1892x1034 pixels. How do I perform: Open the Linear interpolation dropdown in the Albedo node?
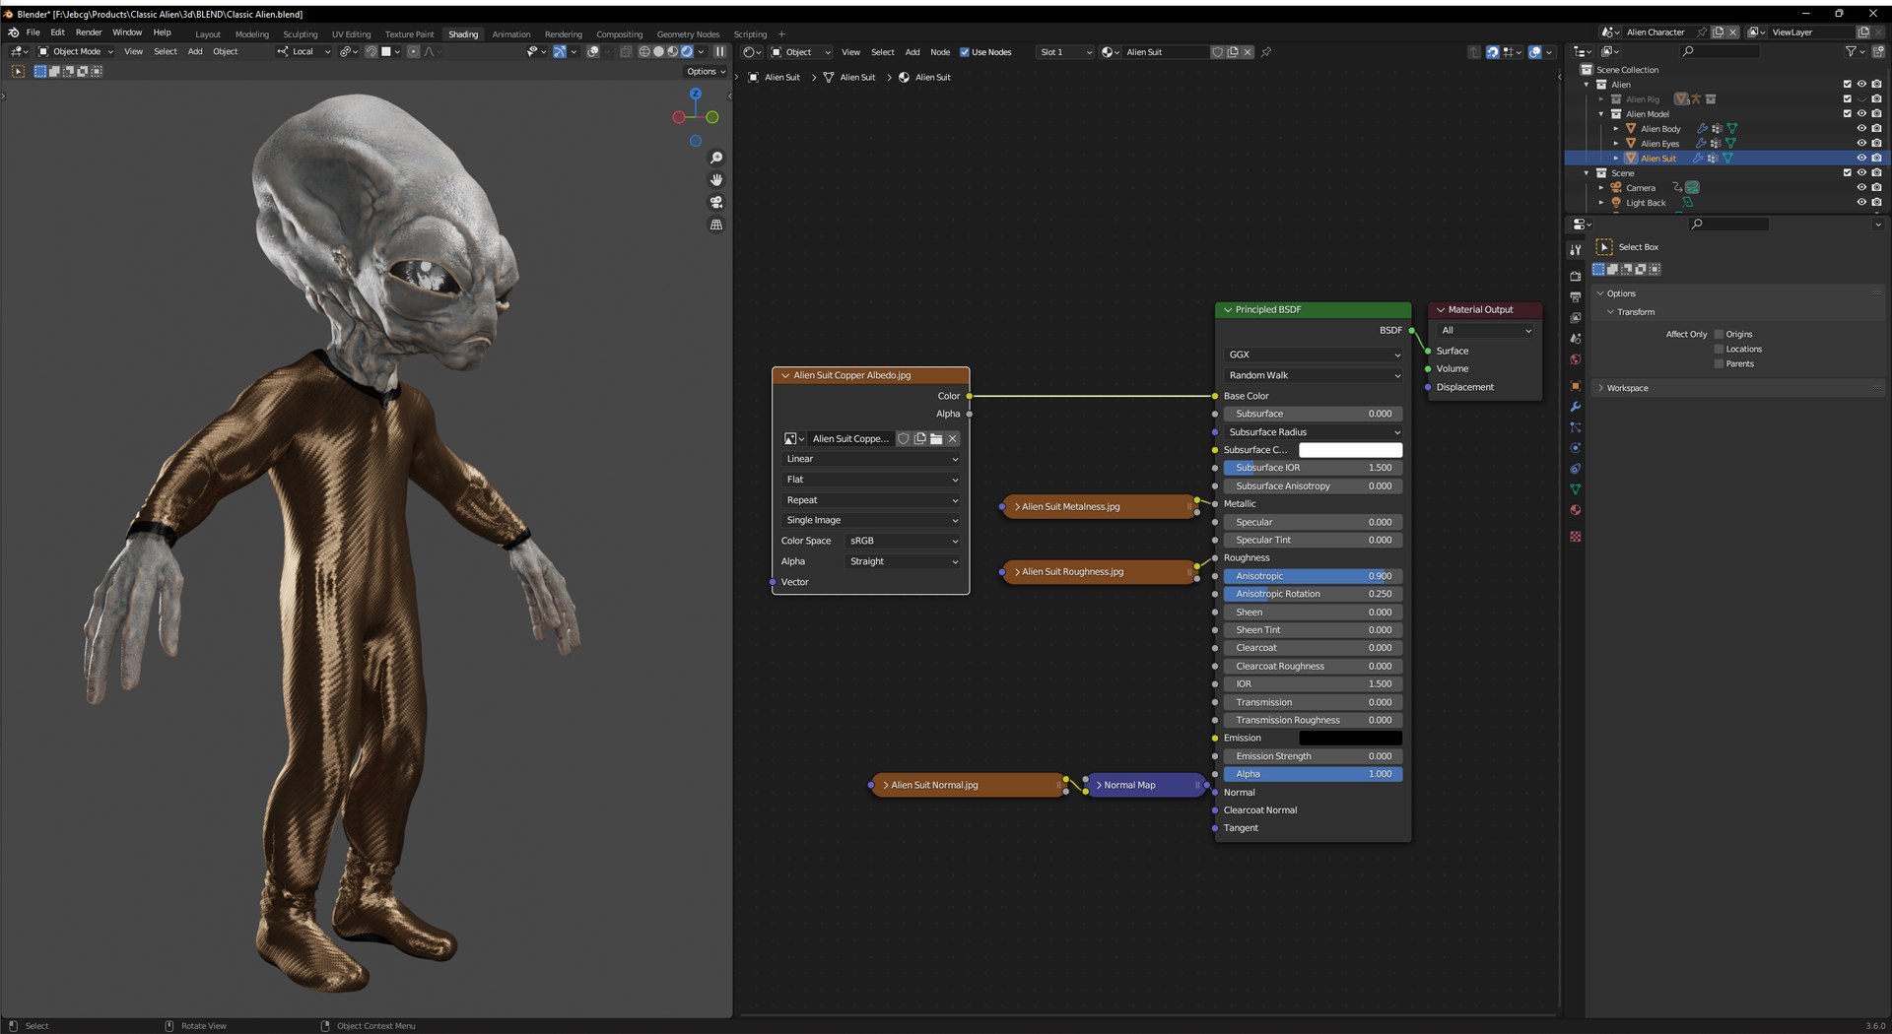coord(870,459)
